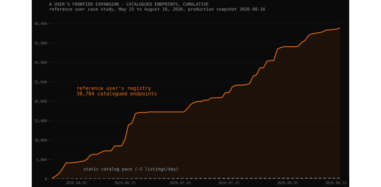Click the dashed static catalog pace line

(196, 178)
